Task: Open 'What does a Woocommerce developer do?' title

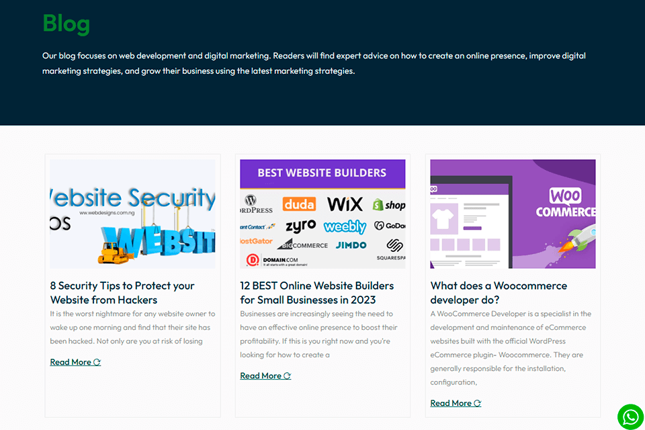Action: point(499,292)
